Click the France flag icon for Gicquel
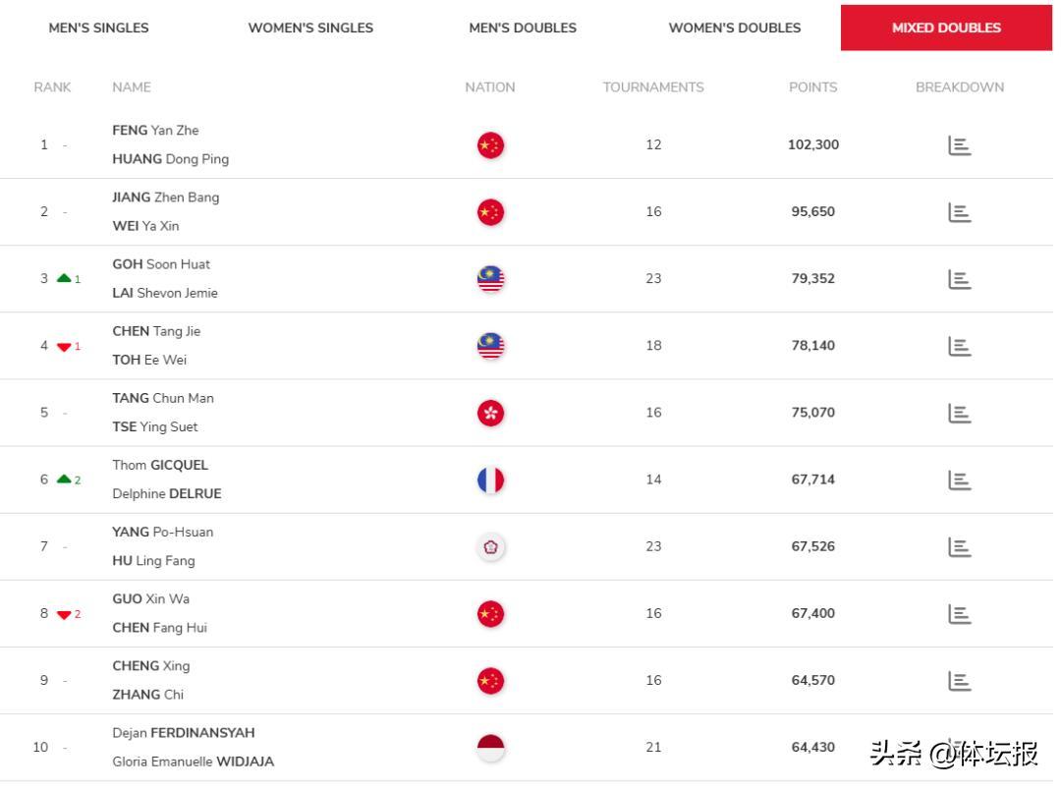This screenshot has width=1061, height=790. (490, 480)
